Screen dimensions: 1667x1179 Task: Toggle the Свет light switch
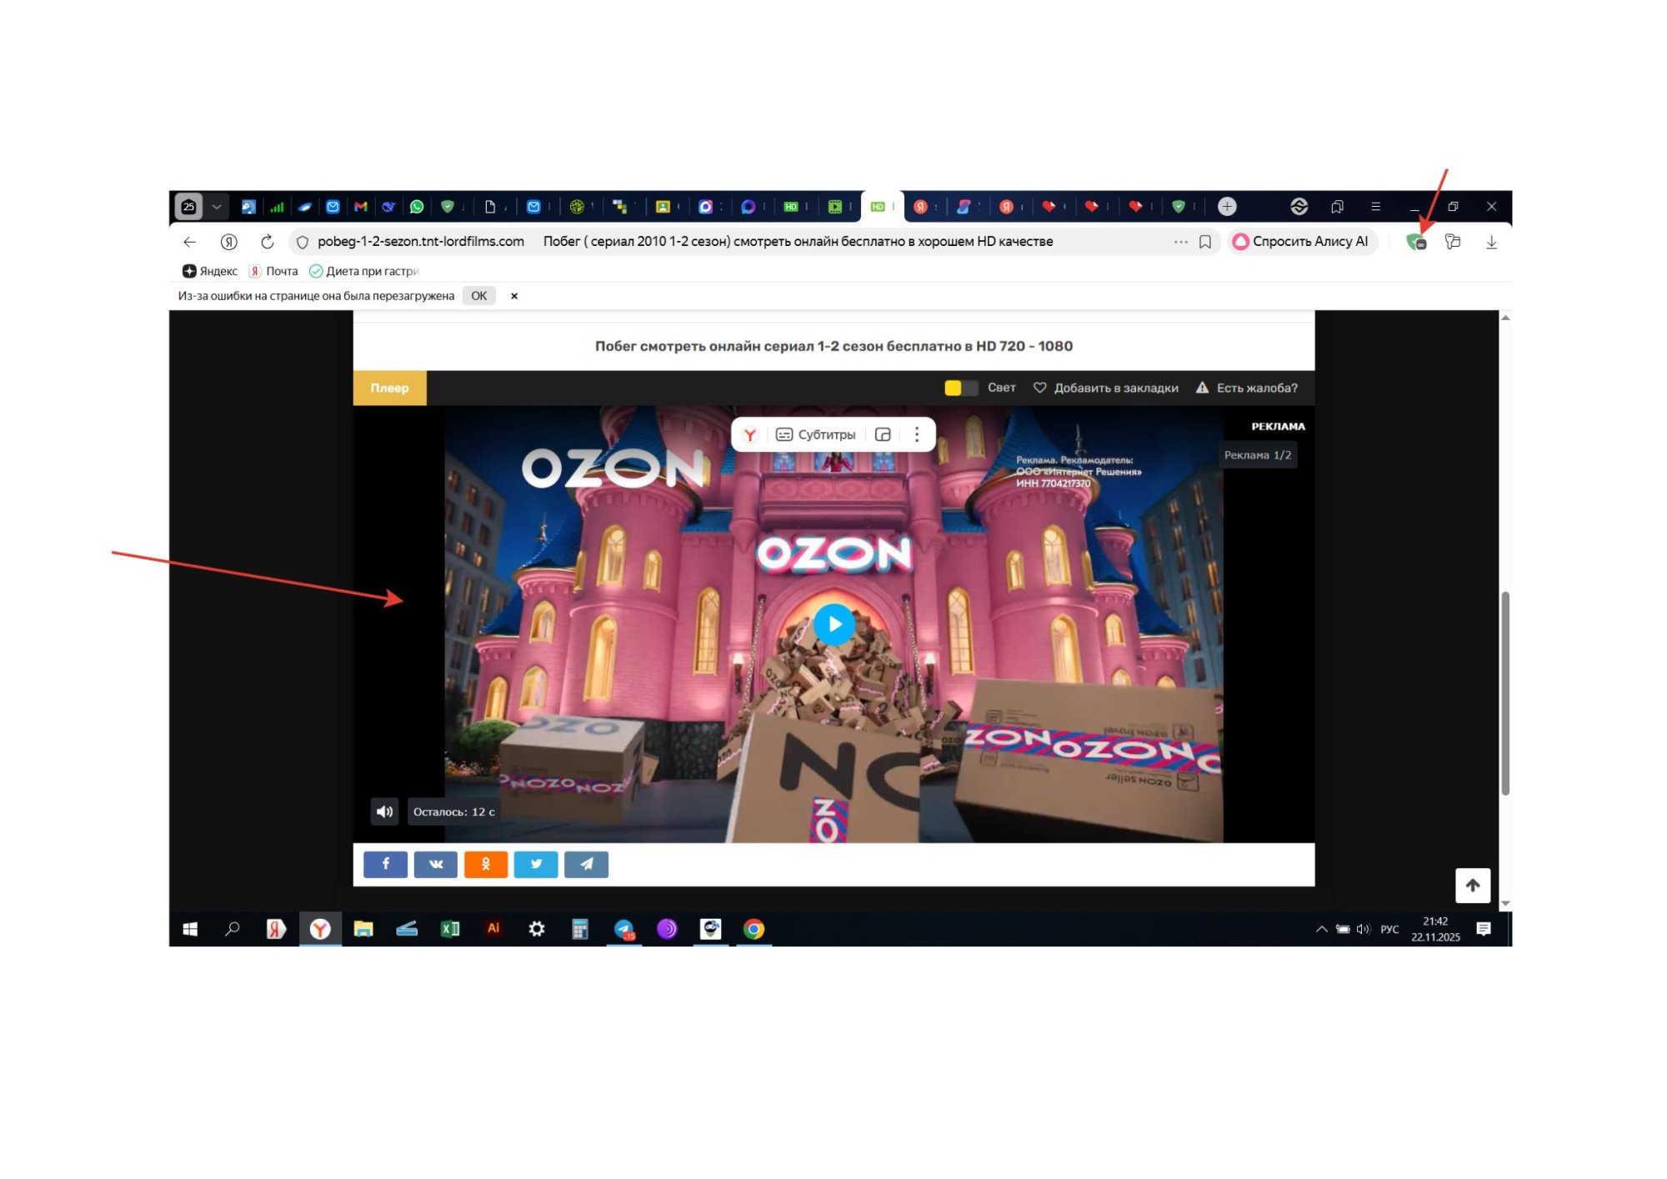click(x=960, y=388)
